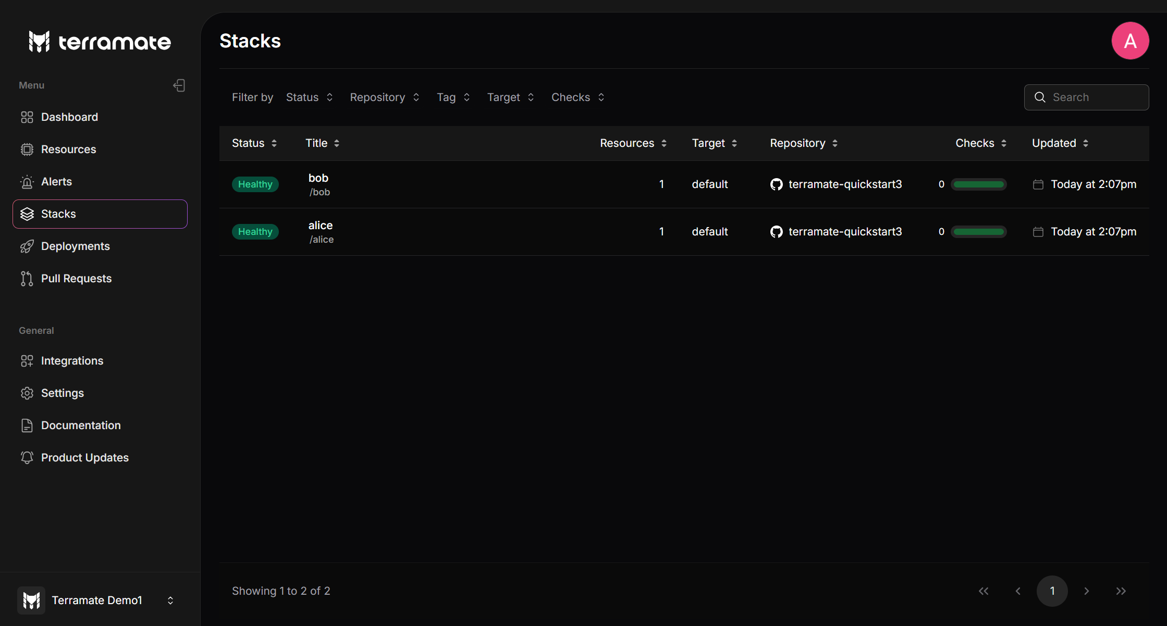Go to next page arrow
This screenshot has width=1167, height=626.
coord(1087,591)
